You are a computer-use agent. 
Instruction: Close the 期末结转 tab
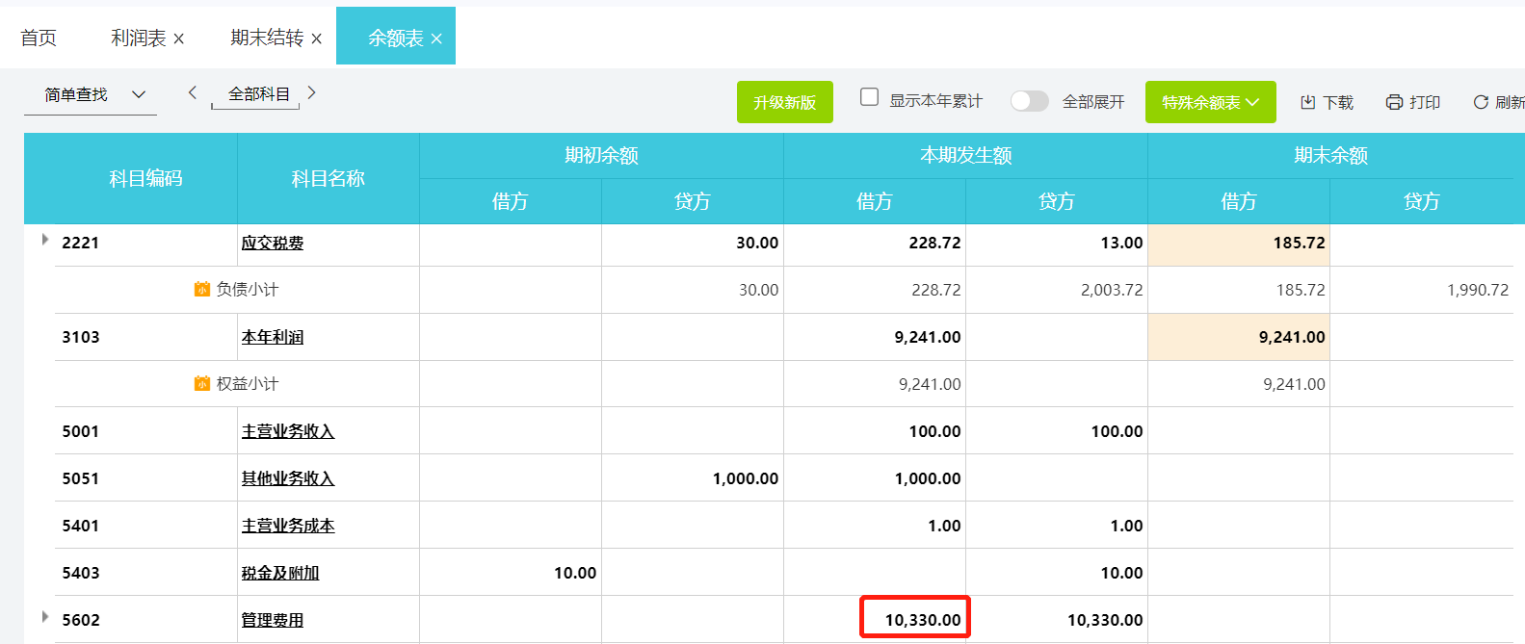[317, 39]
